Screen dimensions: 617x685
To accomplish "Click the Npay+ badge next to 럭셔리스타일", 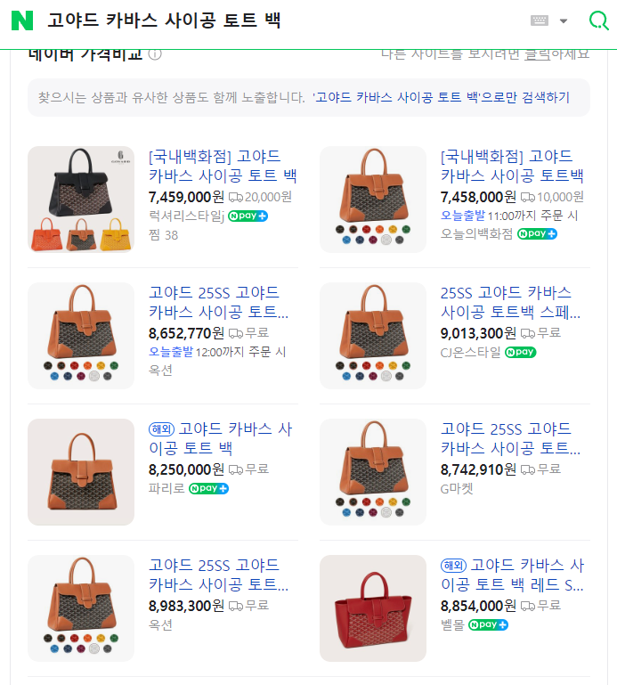I will tap(248, 216).
